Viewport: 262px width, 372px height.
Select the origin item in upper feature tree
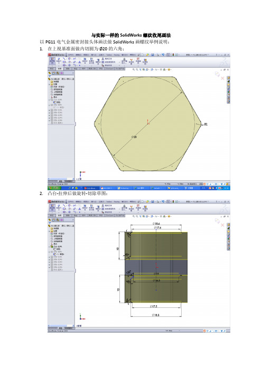[57, 97]
